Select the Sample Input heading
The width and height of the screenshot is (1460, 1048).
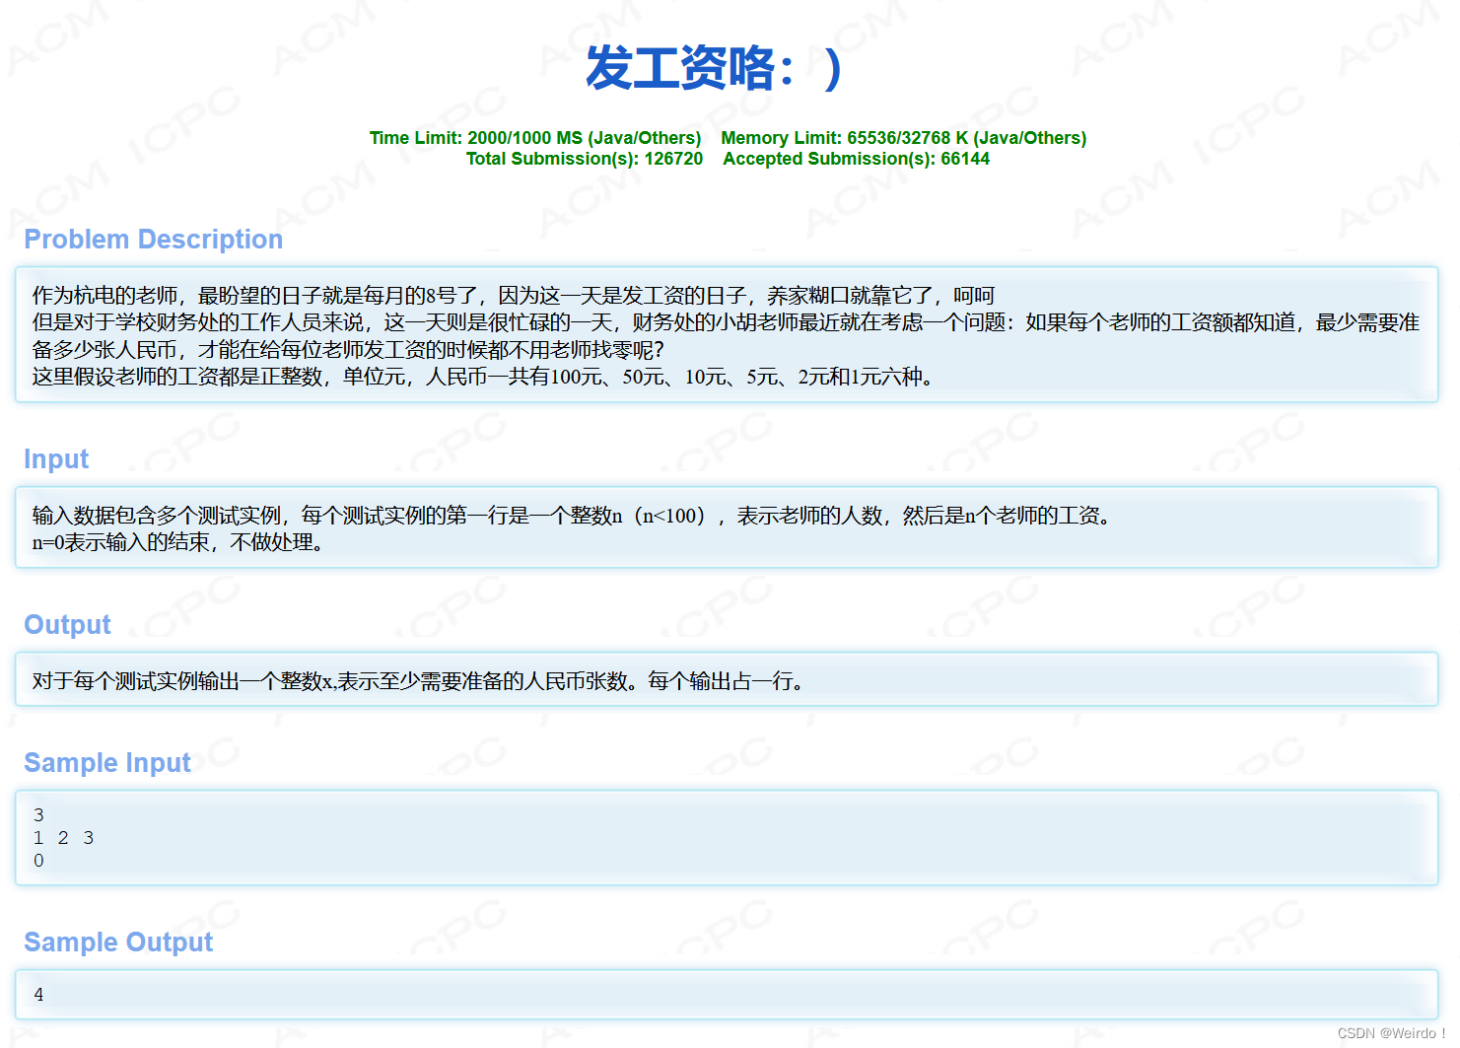[107, 762]
